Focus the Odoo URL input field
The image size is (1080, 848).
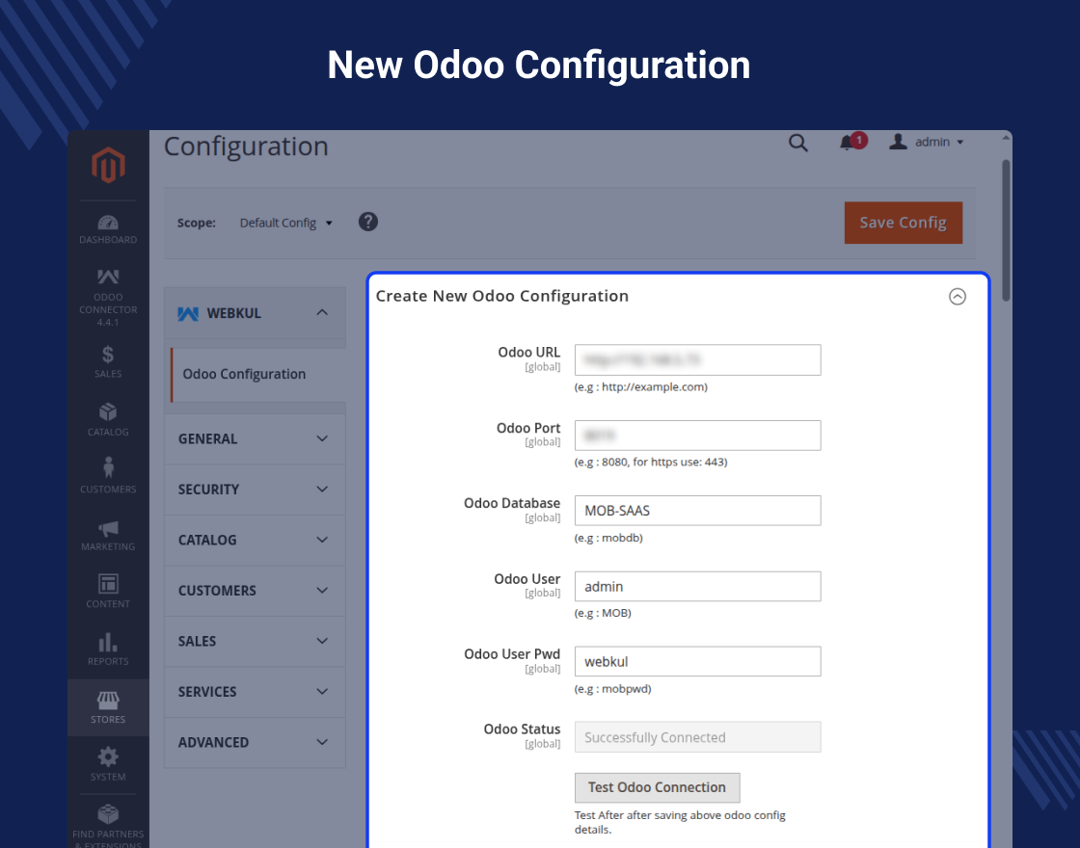tap(698, 360)
